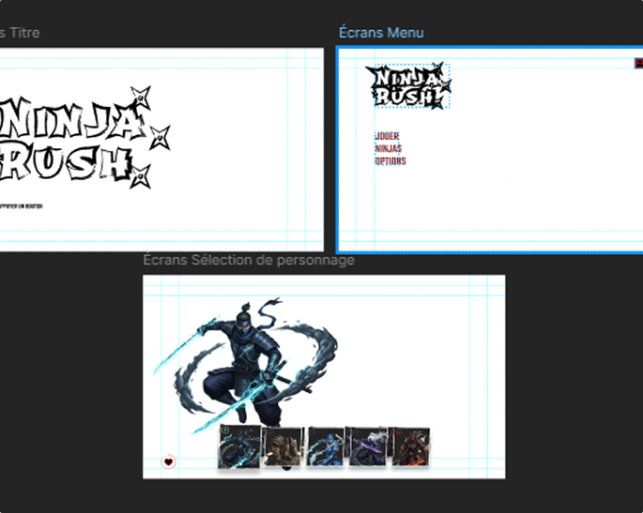The width and height of the screenshot is (643, 513).
Task: Click the tiny caption below the large Ninja Rush logo
Action: click(22, 206)
